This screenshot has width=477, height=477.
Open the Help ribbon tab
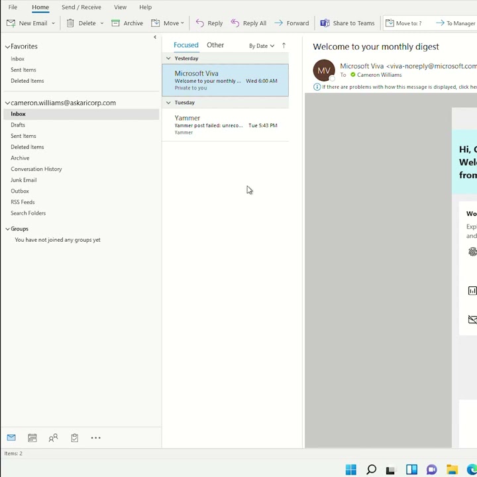click(145, 7)
